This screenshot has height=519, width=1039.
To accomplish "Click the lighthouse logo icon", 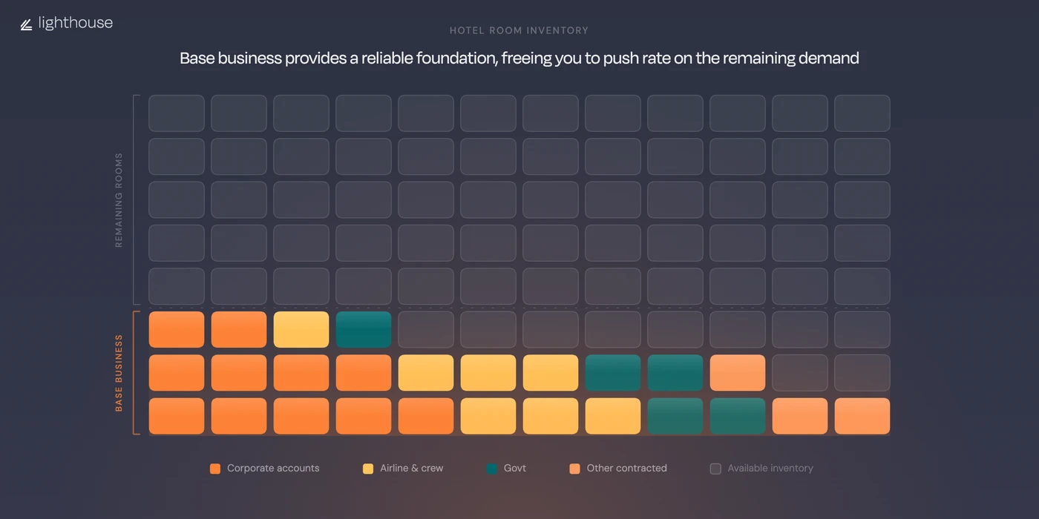I will pyautogui.click(x=26, y=24).
